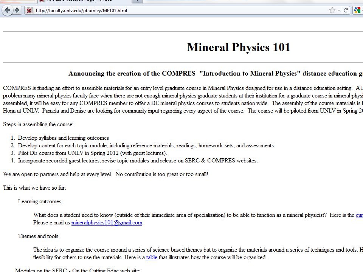
Task: Click list item 'Incorporate recorded guest lectures'
Action: (138, 161)
